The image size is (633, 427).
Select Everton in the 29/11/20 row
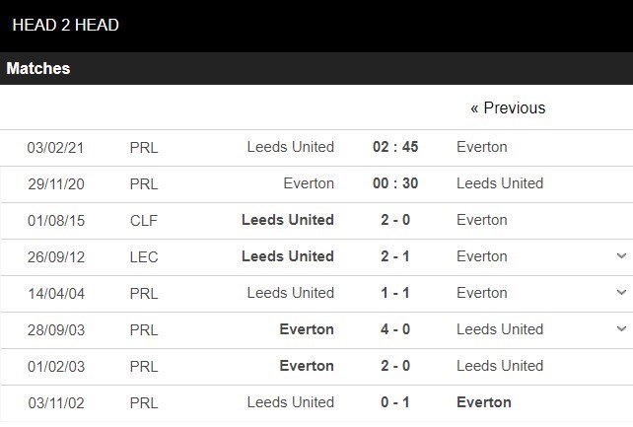tap(309, 183)
